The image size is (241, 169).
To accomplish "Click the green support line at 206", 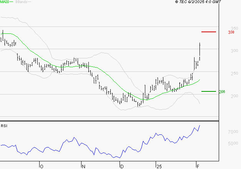I will [x=209, y=91].
